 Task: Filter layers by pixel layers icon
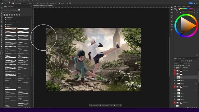click(182, 61)
